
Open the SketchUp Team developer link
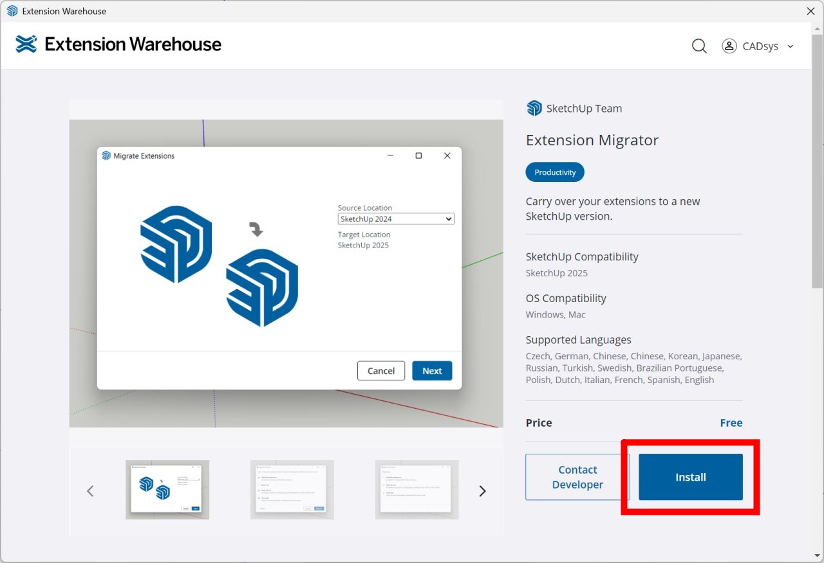point(584,109)
